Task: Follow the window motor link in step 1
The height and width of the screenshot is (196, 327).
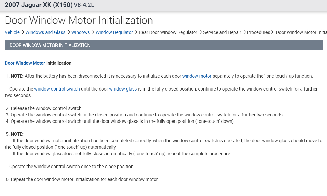Action: pos(197,76)
